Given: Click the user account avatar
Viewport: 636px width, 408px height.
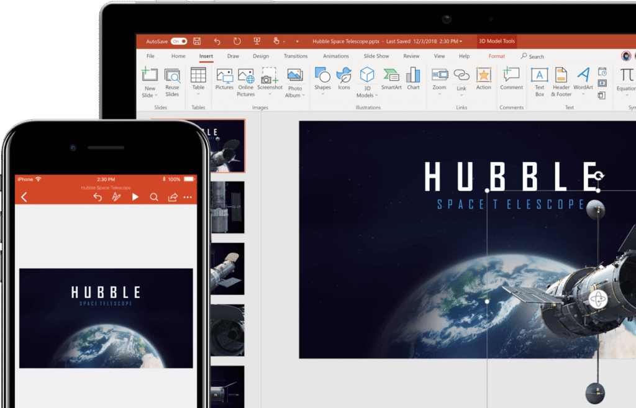Looking at the screenshot, I should [x=626, y=56].
